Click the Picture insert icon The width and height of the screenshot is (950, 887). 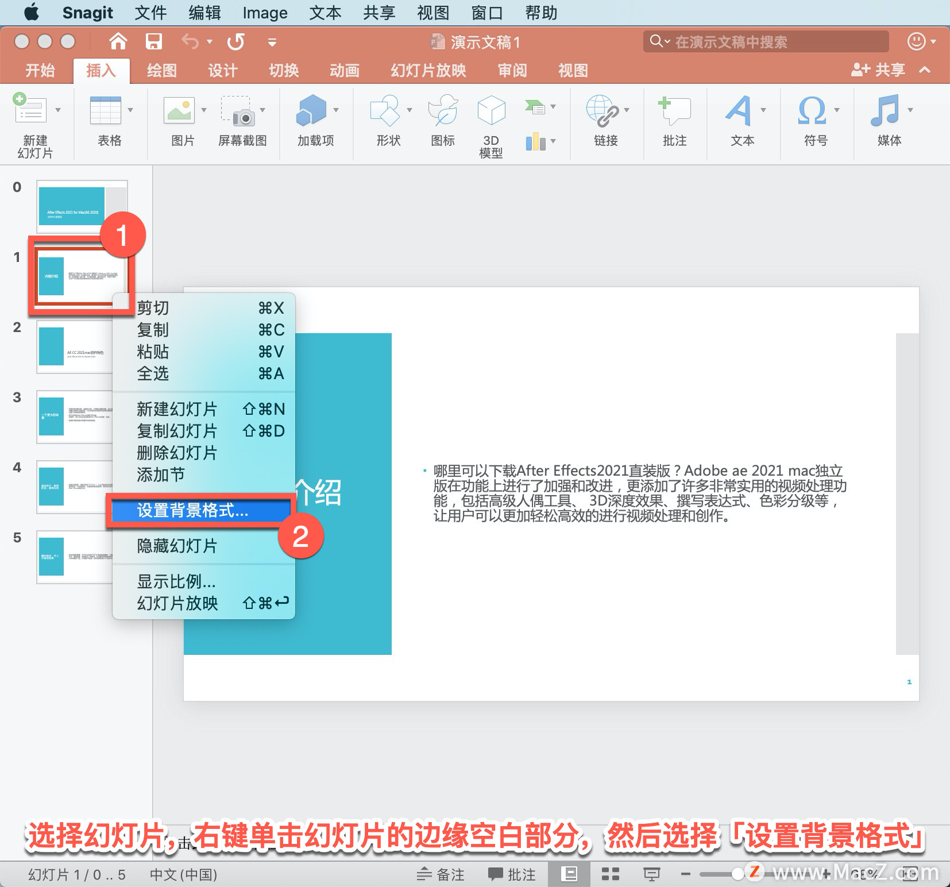pos(179,110)
